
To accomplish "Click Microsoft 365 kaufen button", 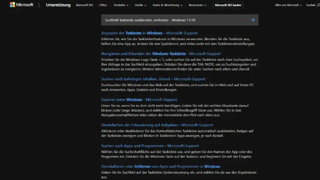I will (228, 5).
